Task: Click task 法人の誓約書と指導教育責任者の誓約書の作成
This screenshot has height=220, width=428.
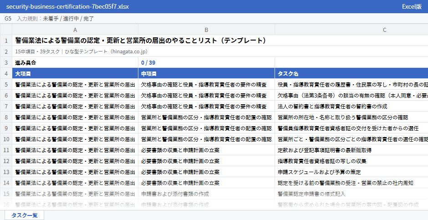Action: click(352, 106)
